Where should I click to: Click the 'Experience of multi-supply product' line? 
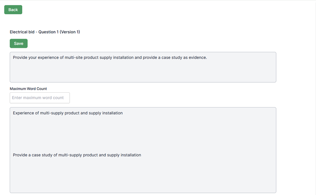coord(67,113)
